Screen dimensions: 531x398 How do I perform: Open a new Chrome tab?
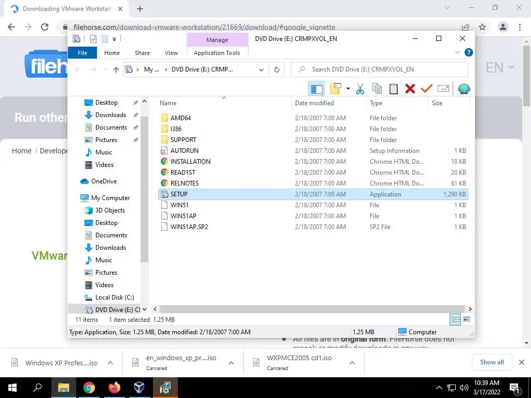tap(140, 9)
